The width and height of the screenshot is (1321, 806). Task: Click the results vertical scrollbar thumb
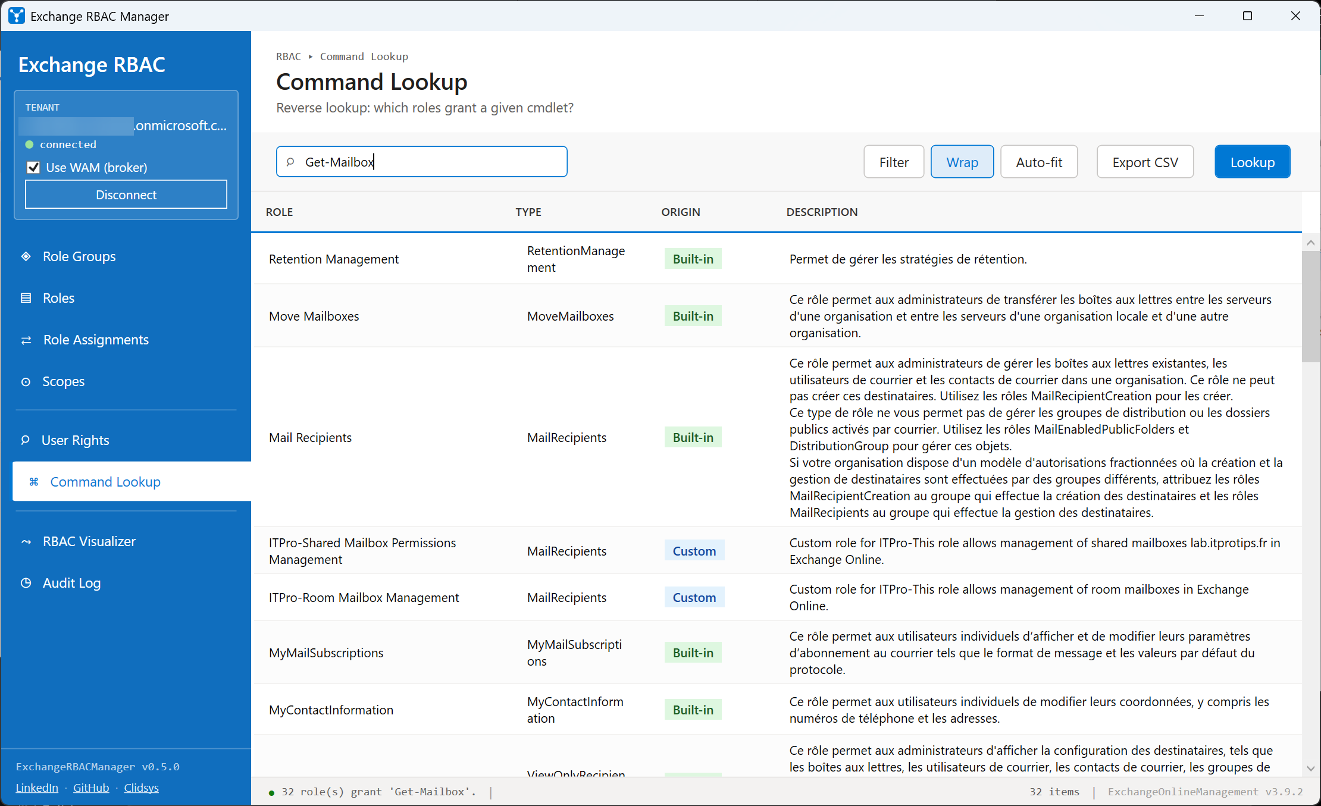click(x=1311, y=306)
